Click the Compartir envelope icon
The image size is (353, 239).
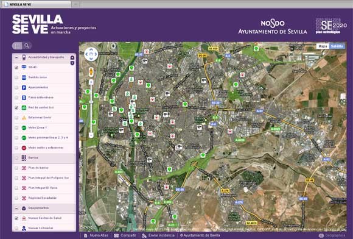point(116,235)
